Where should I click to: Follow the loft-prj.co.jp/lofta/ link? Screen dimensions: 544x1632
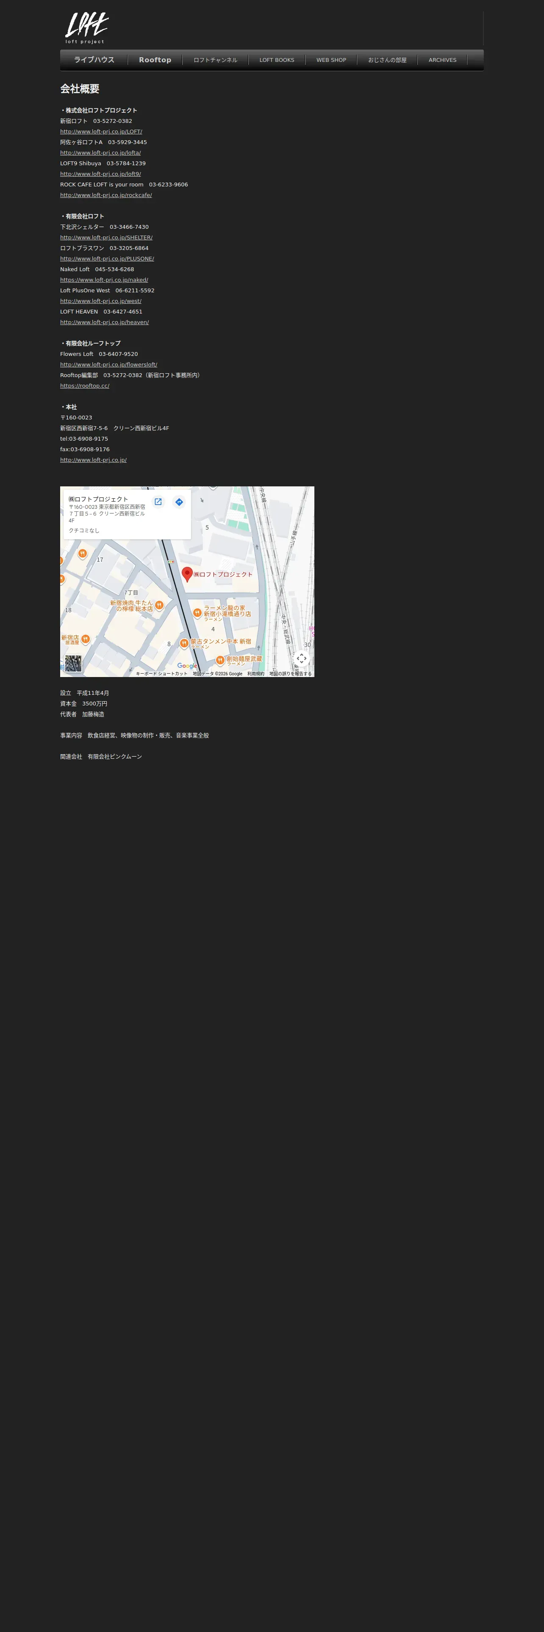101,153
